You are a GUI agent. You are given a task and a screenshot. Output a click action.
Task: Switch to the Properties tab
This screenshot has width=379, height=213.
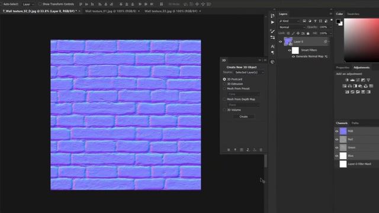pyautogui.click(x=342, y=67)
